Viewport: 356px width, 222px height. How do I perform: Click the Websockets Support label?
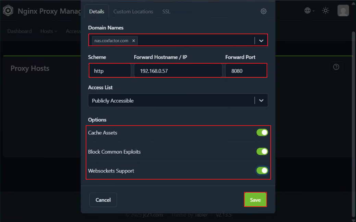click(x=111, y=171)
